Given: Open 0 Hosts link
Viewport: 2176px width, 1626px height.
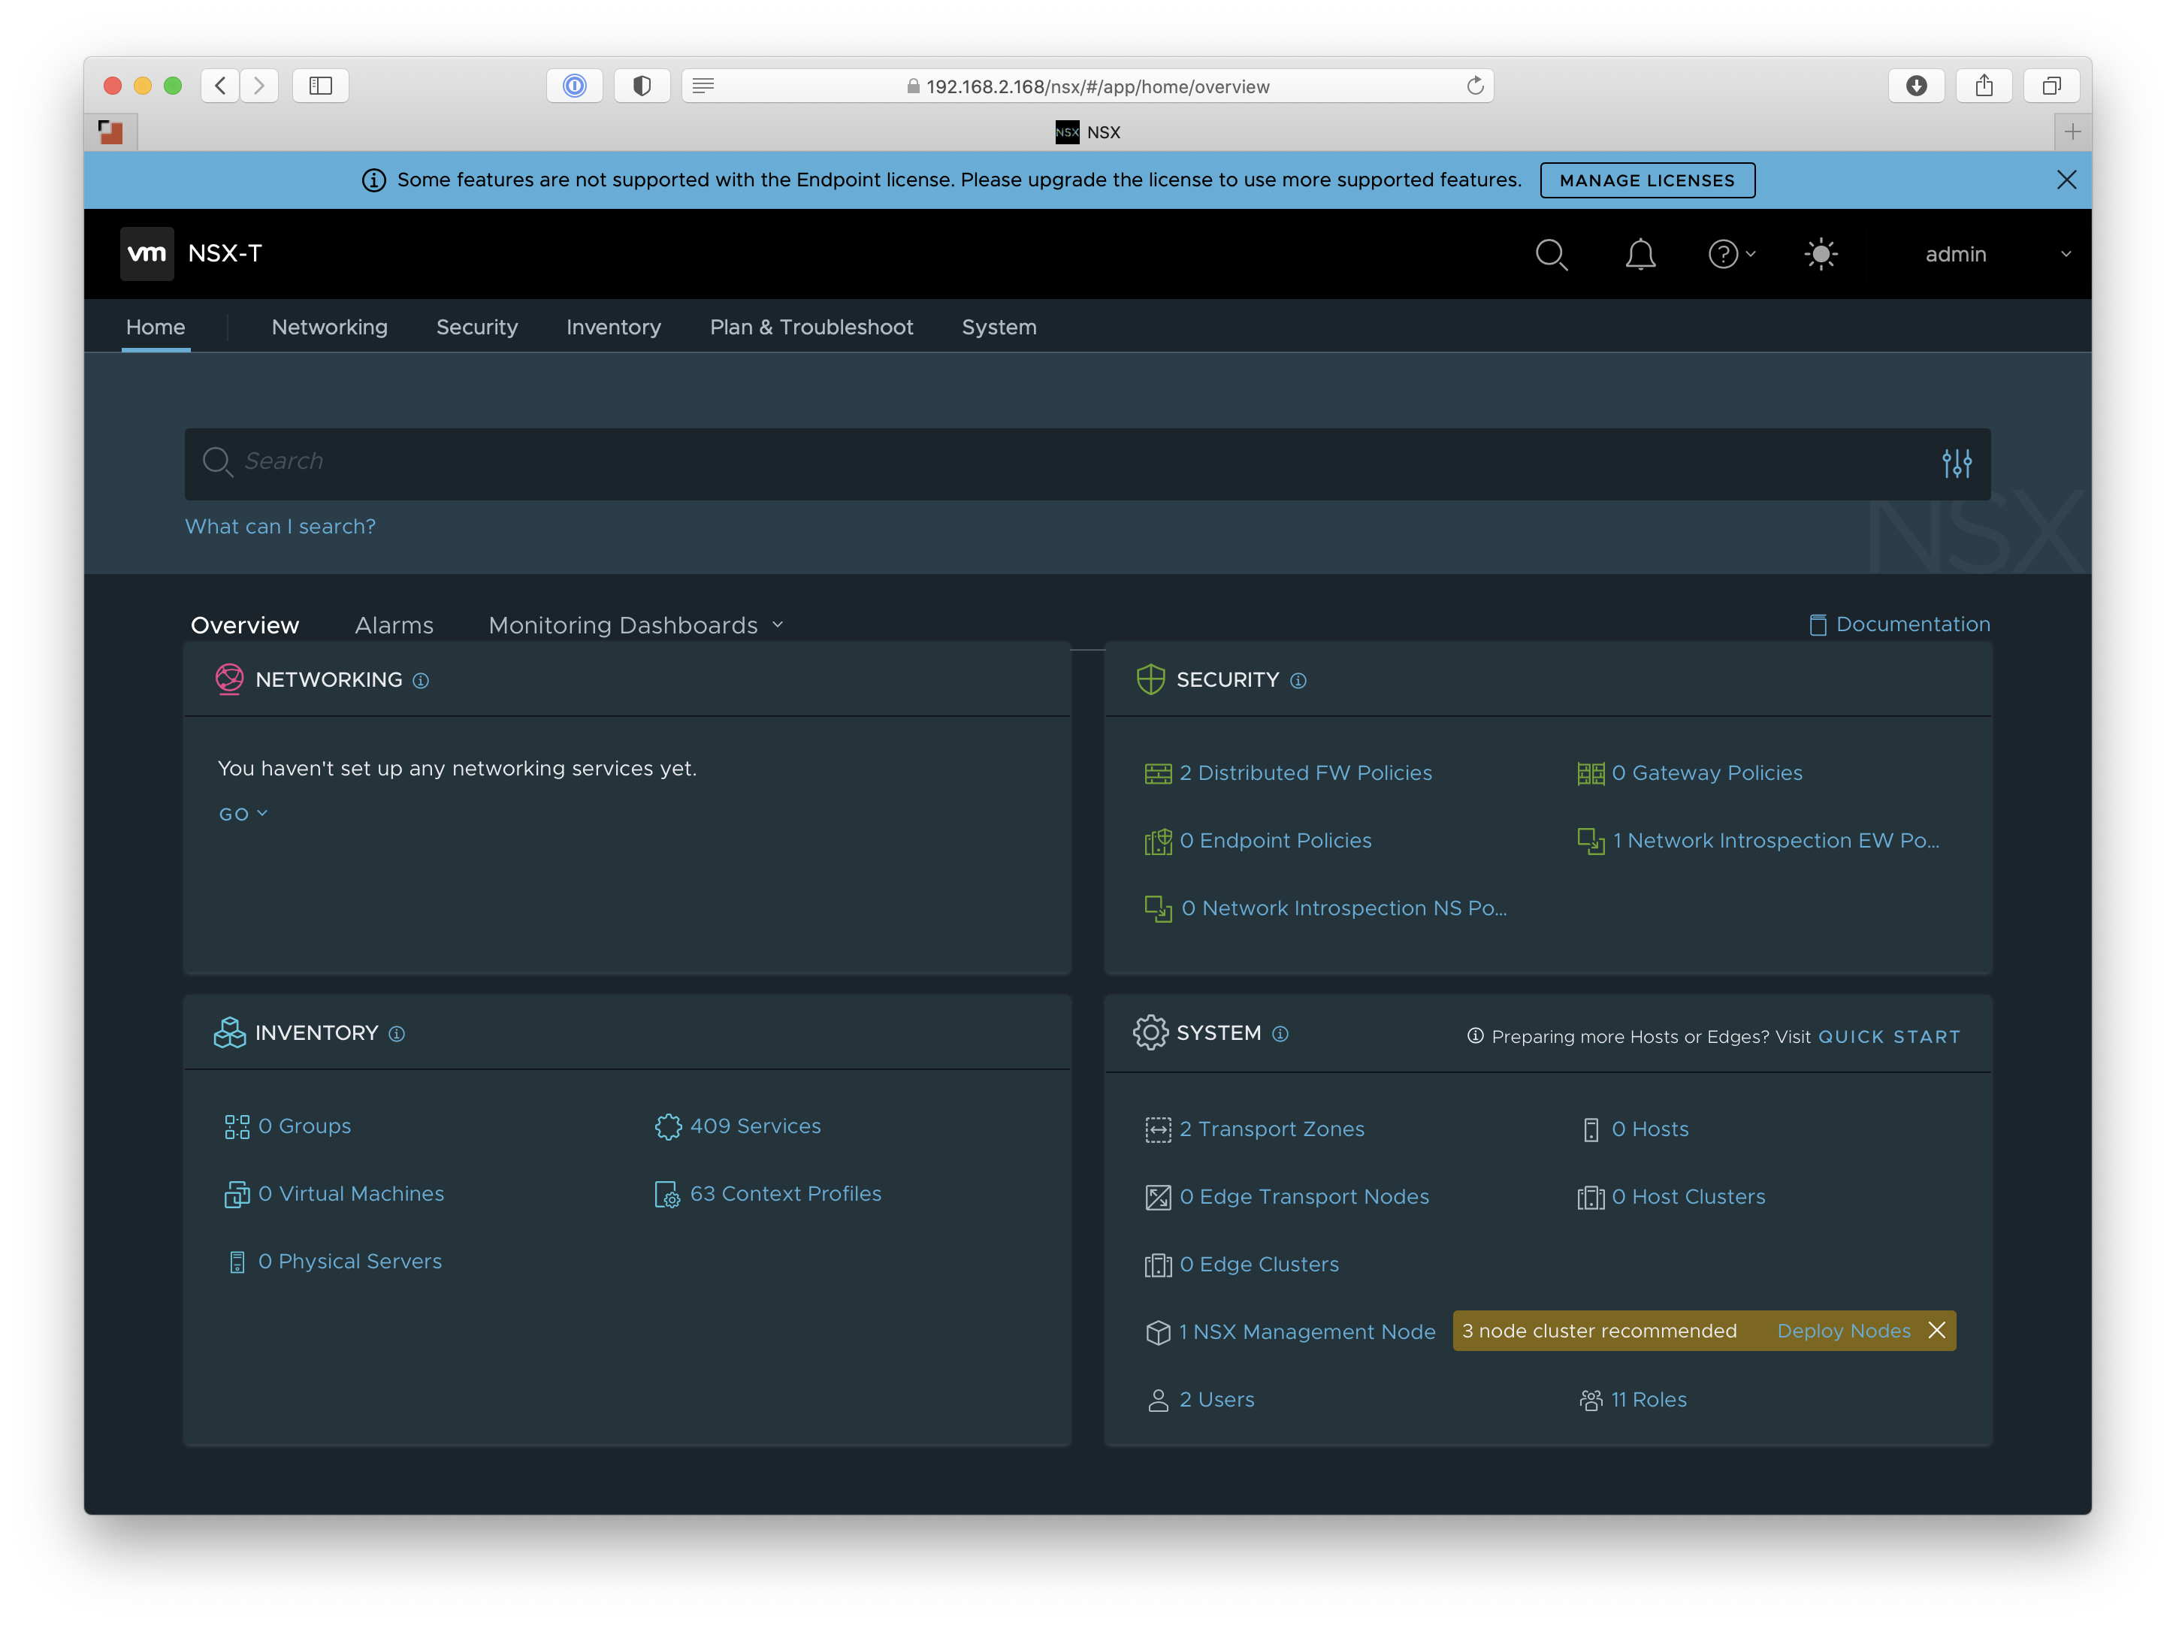Looking at the screenshot, I should pos(1650,1129).
